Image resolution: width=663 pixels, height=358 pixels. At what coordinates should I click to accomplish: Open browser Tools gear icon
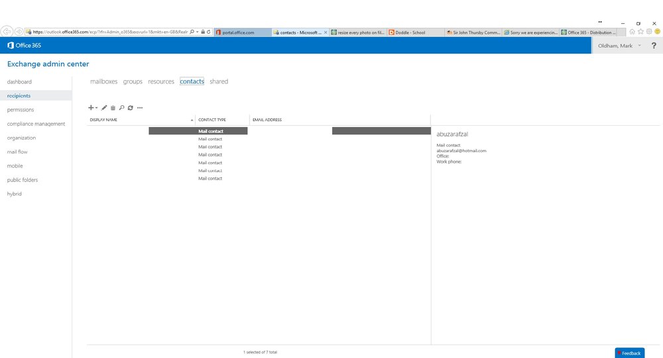pos(649,32)
